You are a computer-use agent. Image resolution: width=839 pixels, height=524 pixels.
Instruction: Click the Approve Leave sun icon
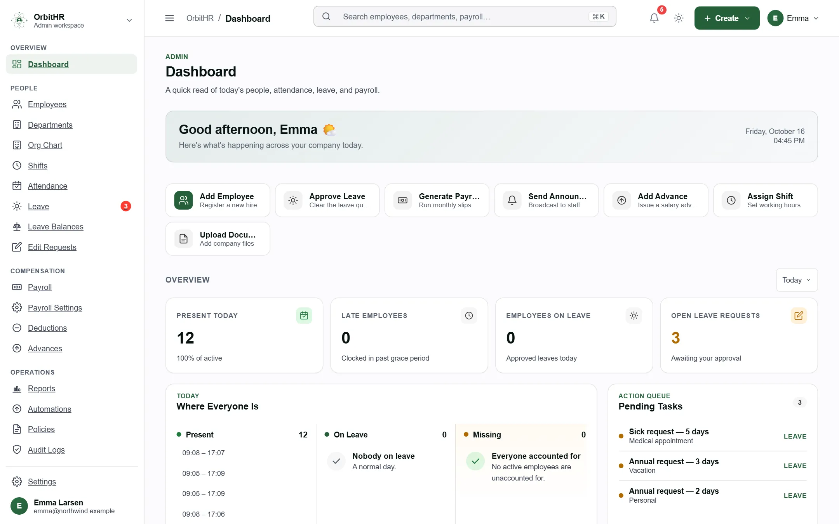293,200
